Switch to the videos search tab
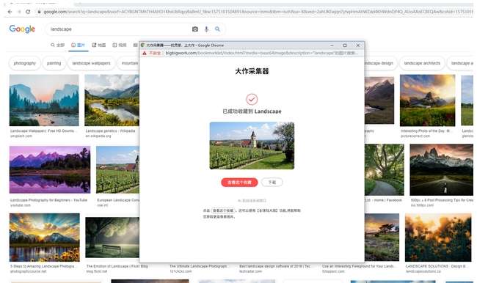477x283 pixels. click(120, 45)
